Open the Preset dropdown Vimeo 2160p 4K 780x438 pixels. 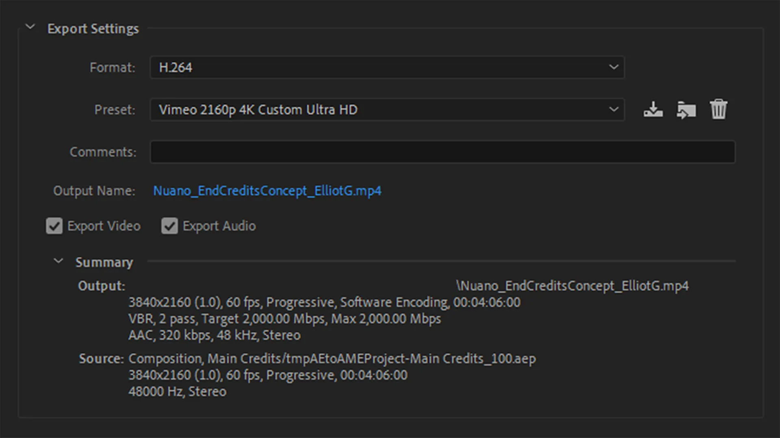point(387,109)
